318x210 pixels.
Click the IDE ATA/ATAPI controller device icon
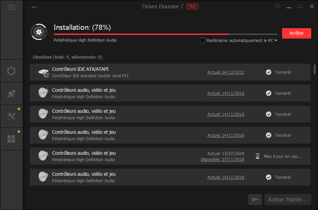pos(44,73)
